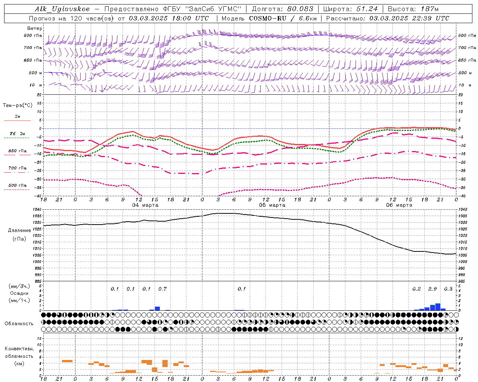Image resolution: width=478 pixels, height=382 pixels.
Task: Click the Модель COSMO-RU / 6.6км text
Action: pos(269,18)
